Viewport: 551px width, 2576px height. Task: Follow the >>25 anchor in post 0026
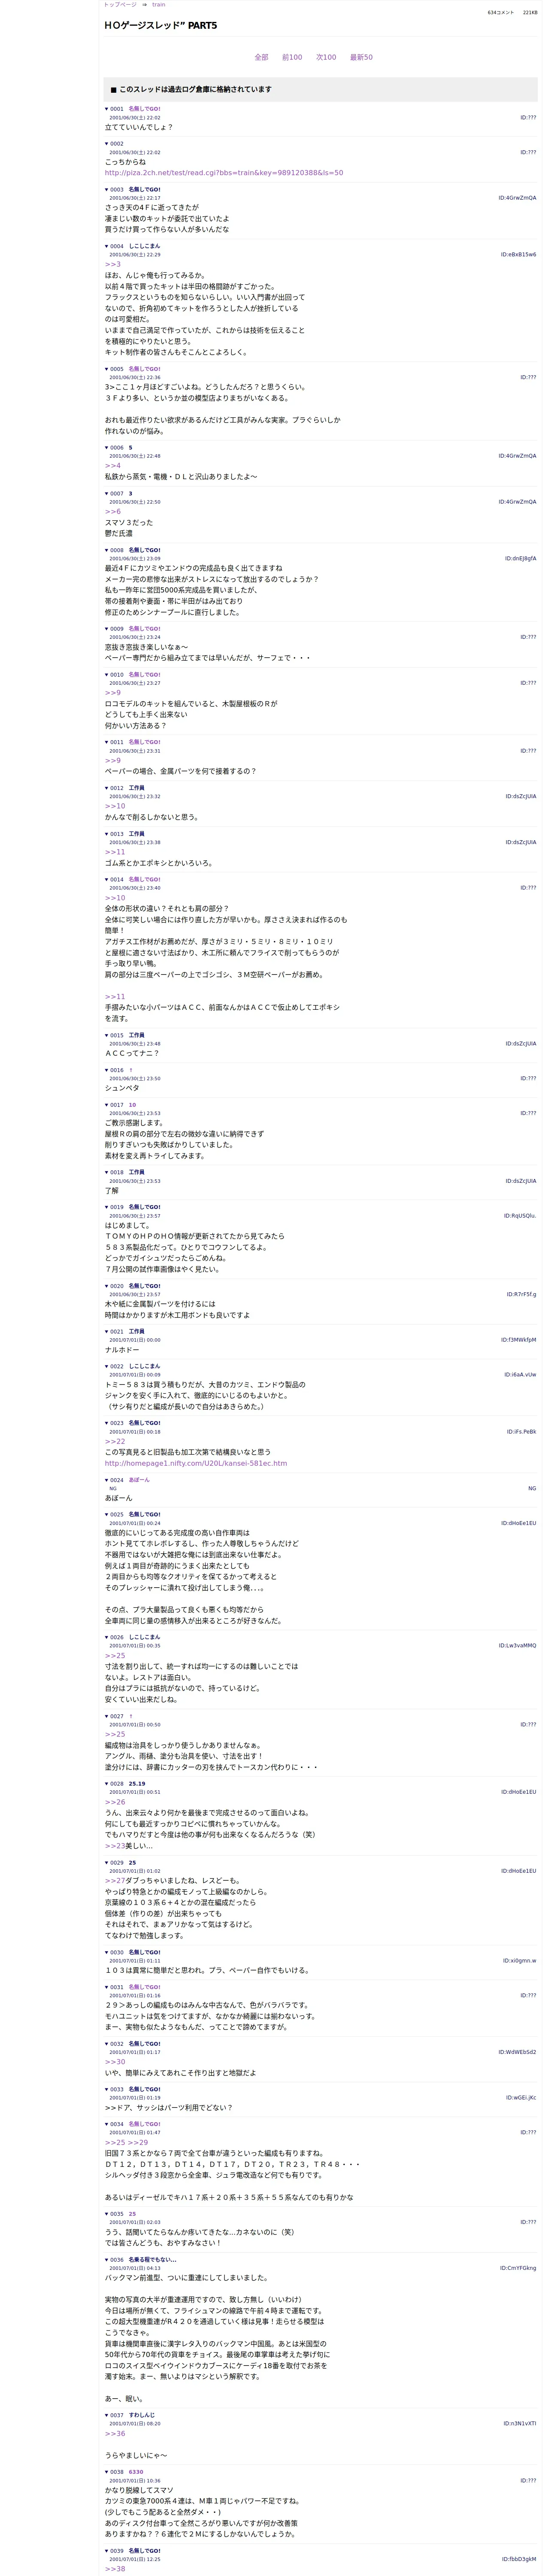click(x=115, y=1655)
